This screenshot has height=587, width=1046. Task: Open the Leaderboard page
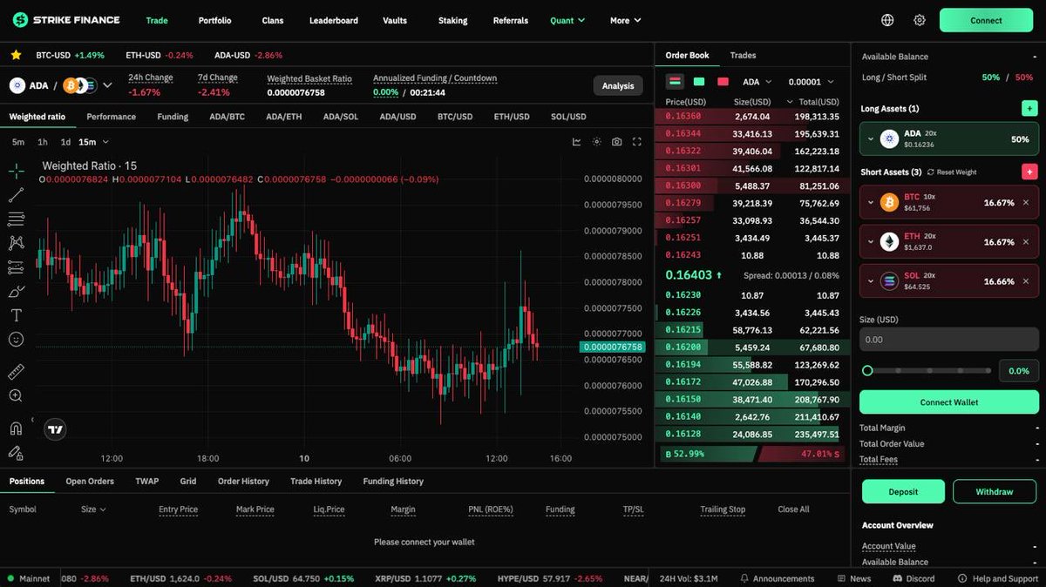(x=333, y=20)
